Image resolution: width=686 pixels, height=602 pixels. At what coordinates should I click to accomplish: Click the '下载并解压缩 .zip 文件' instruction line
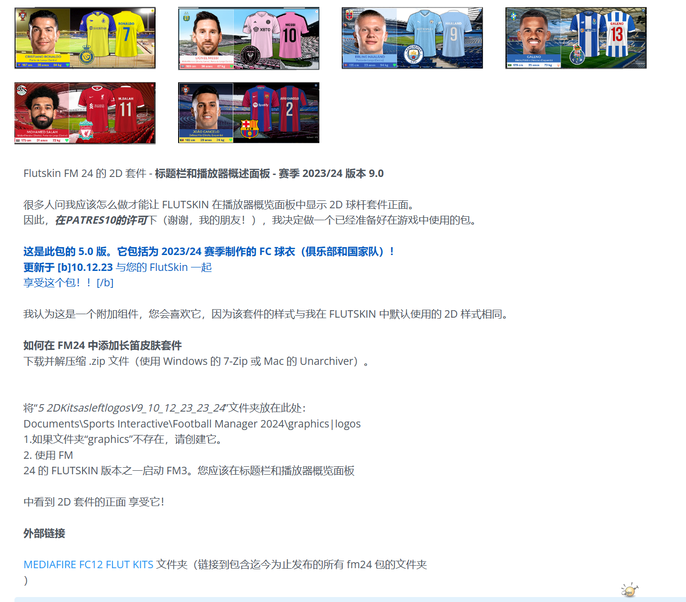coord(196,361)
